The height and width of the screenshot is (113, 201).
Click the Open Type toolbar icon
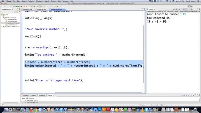pyautogui.click(x=31, y=6)
